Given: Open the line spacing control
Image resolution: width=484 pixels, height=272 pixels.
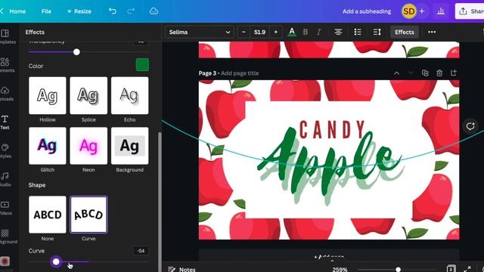Looking at the screenshot, I should point(377,32).
